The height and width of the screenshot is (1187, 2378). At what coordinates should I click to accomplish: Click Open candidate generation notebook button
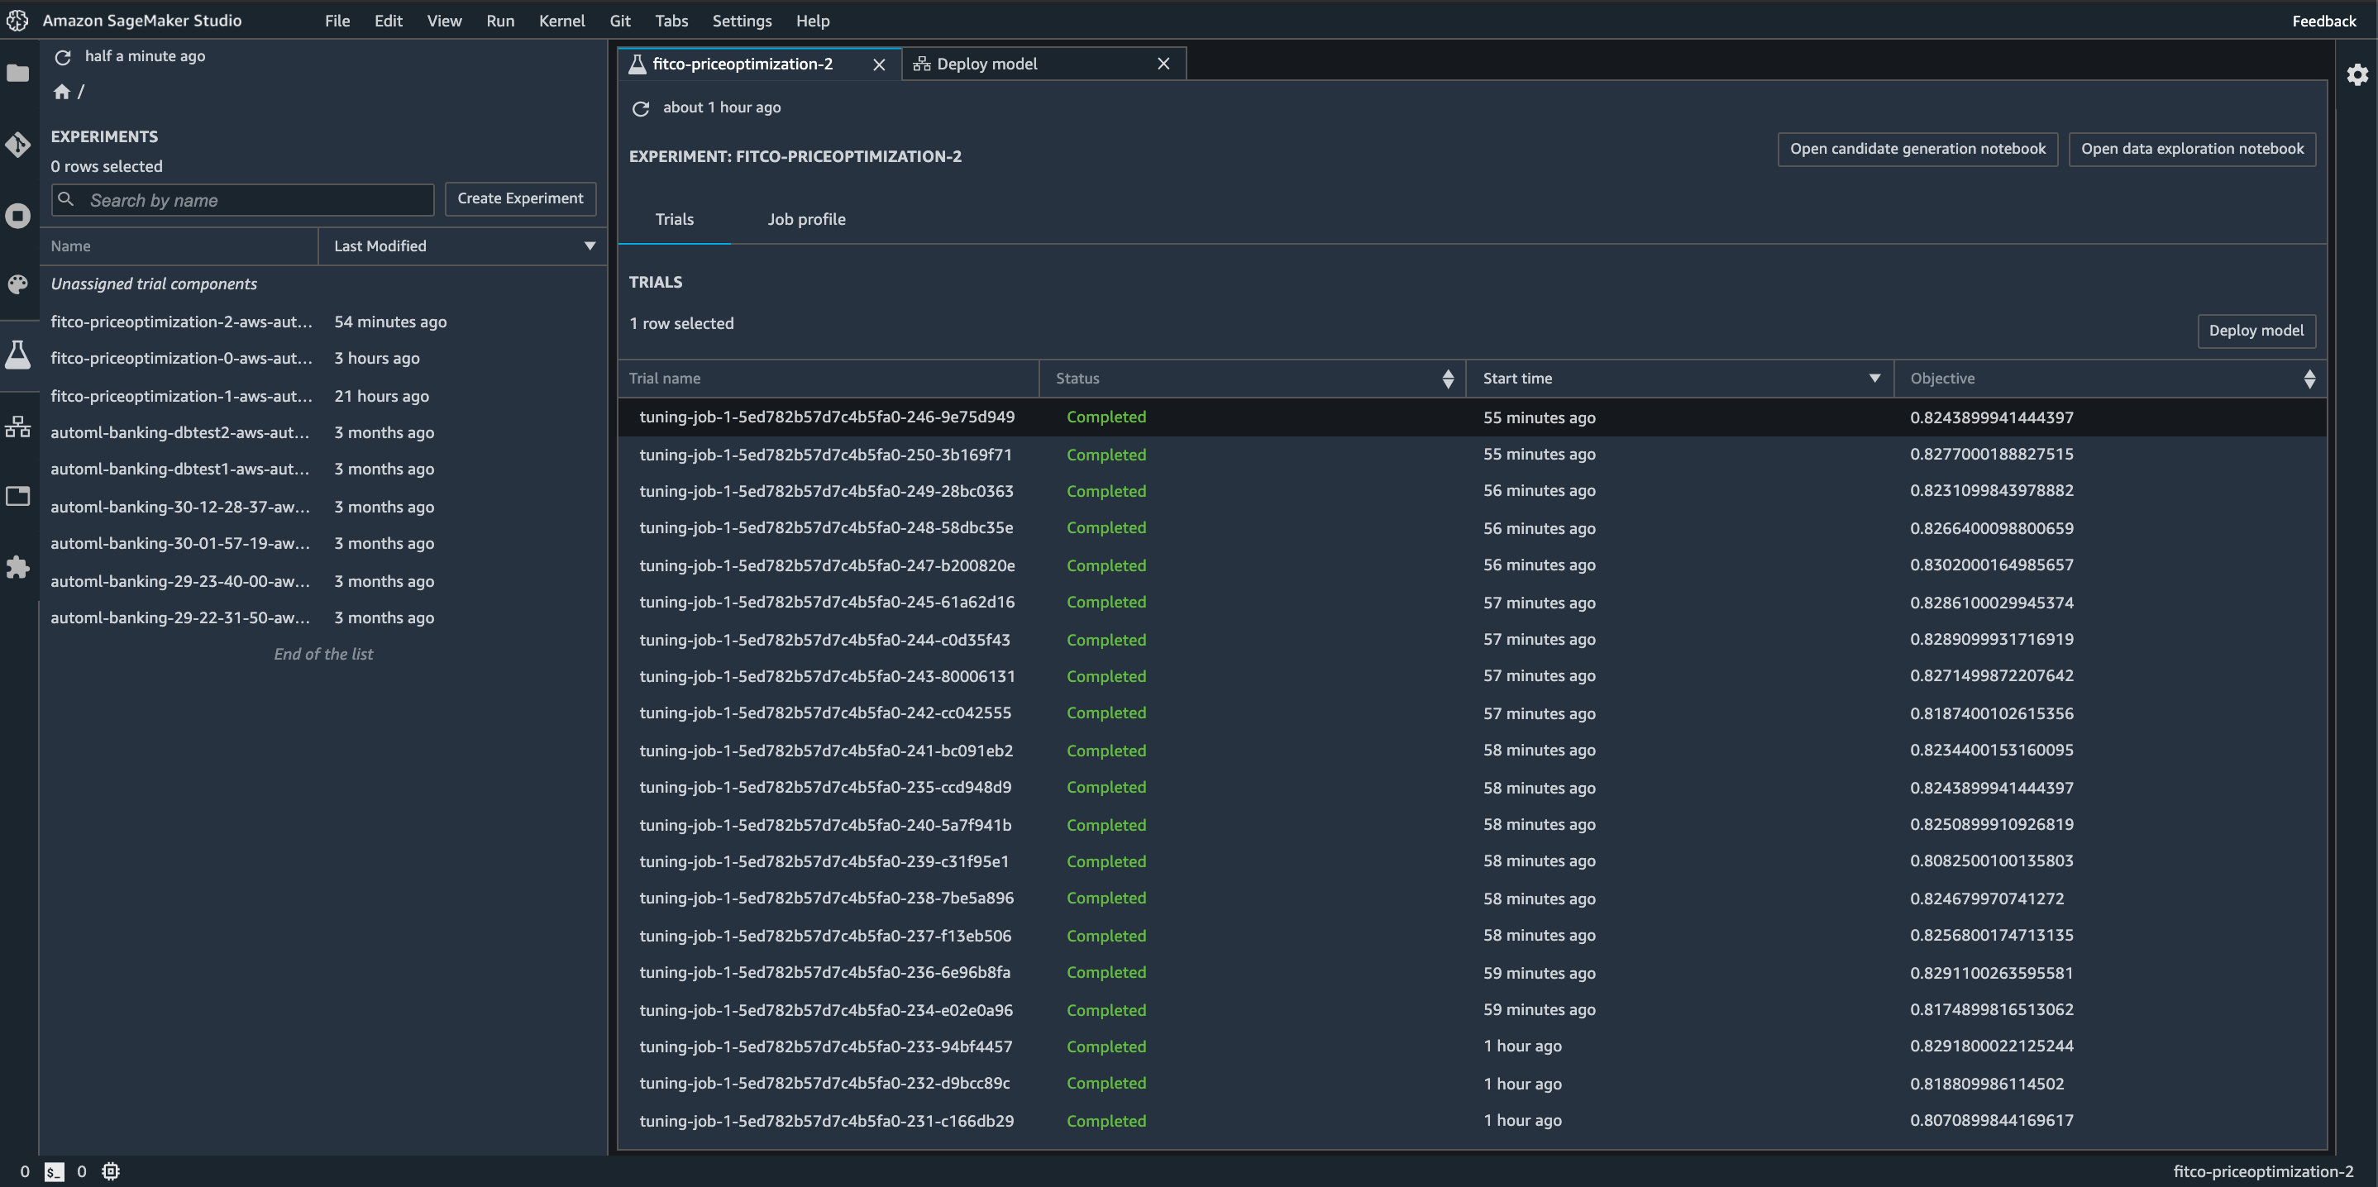[1917, 149]
